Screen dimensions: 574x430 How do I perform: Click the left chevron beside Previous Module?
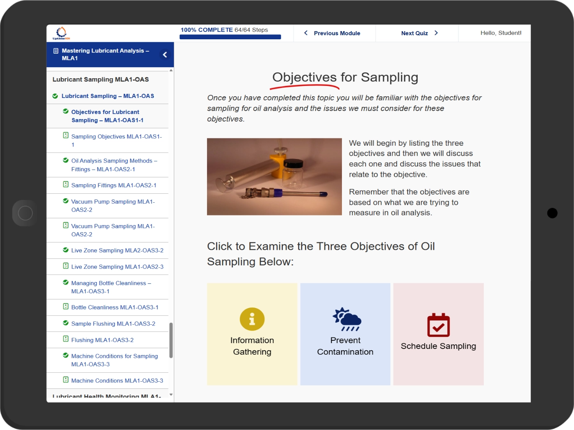tap(306, 33)
